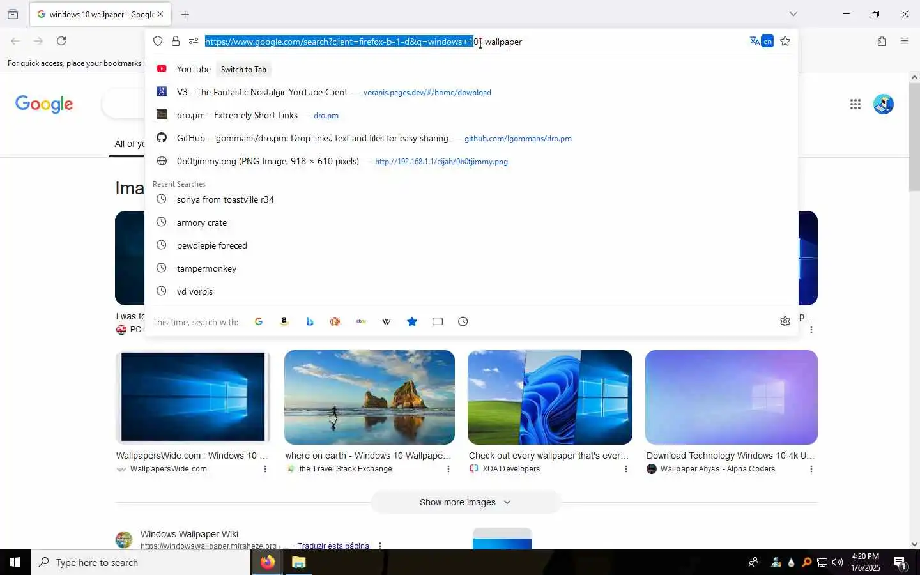The height and width of the screenshot is (575, 920).
Task: Select GitHub lgommans/dro.pm suggestion
Action: click(471, 138)
